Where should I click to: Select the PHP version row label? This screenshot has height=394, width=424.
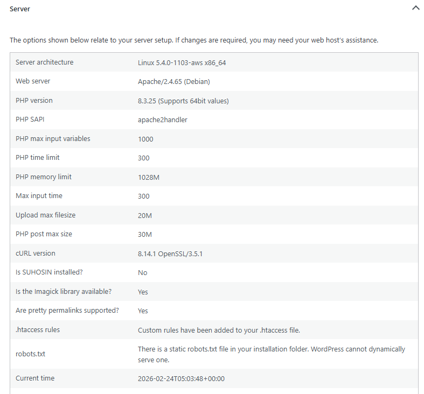34,101
